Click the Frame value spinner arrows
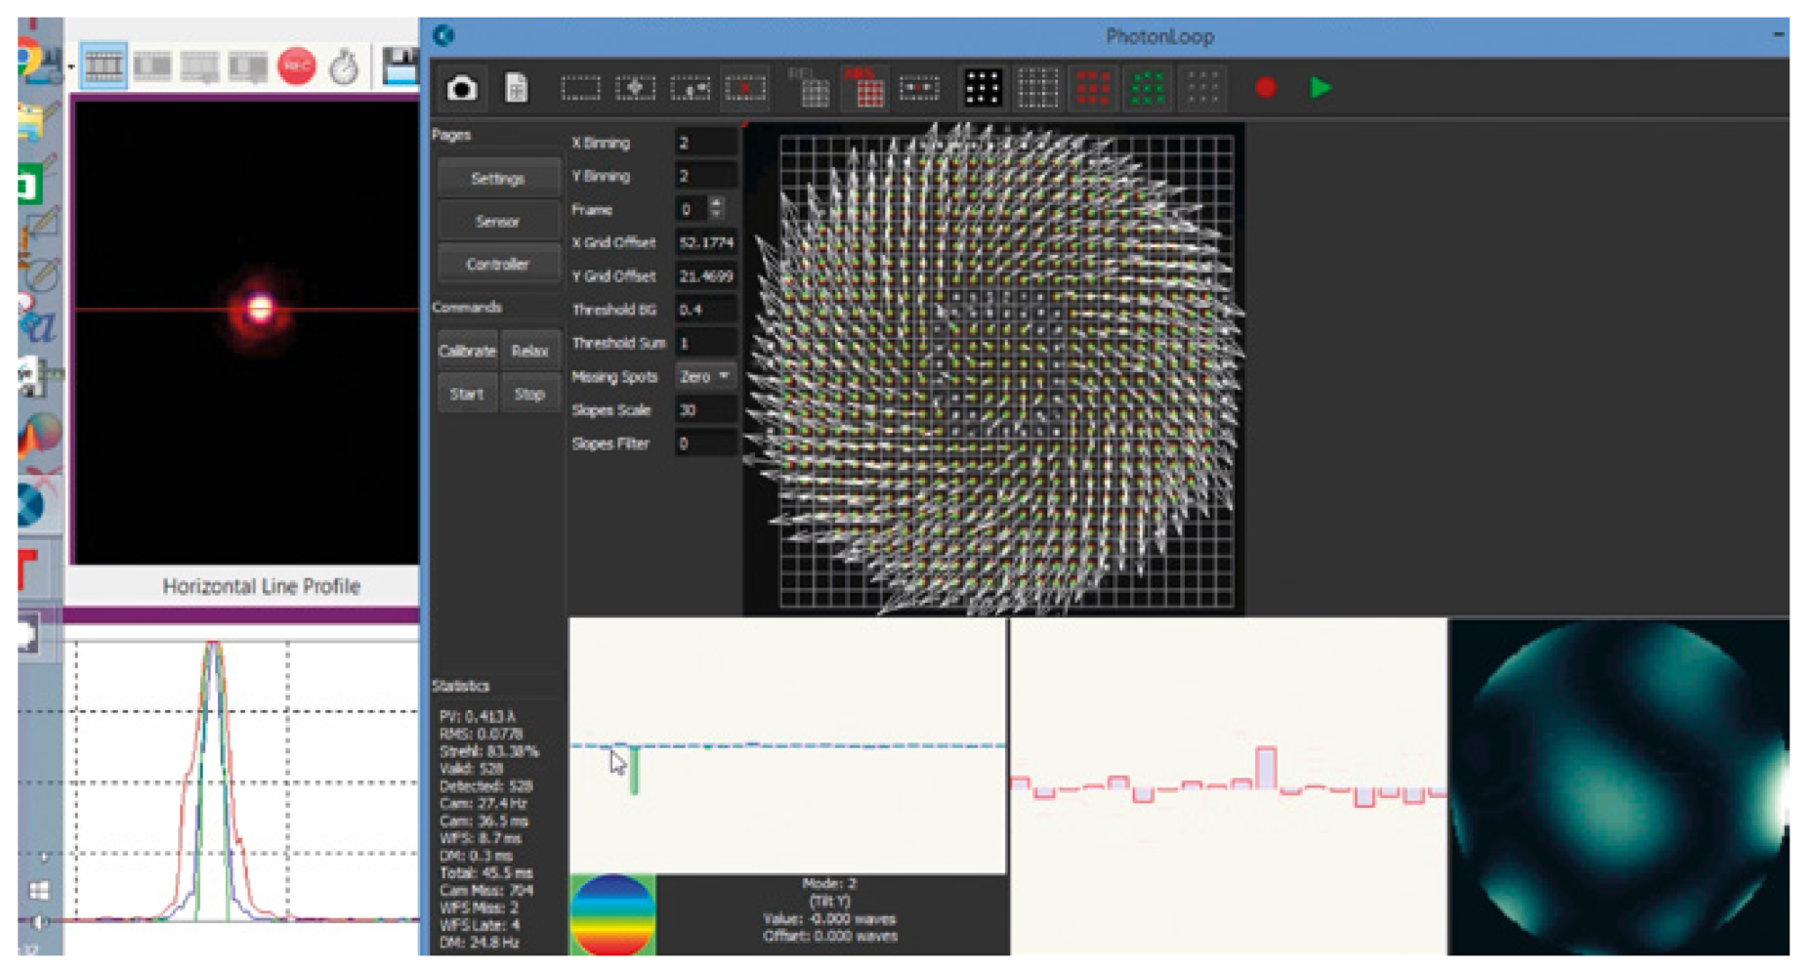 tap(717, 208)
